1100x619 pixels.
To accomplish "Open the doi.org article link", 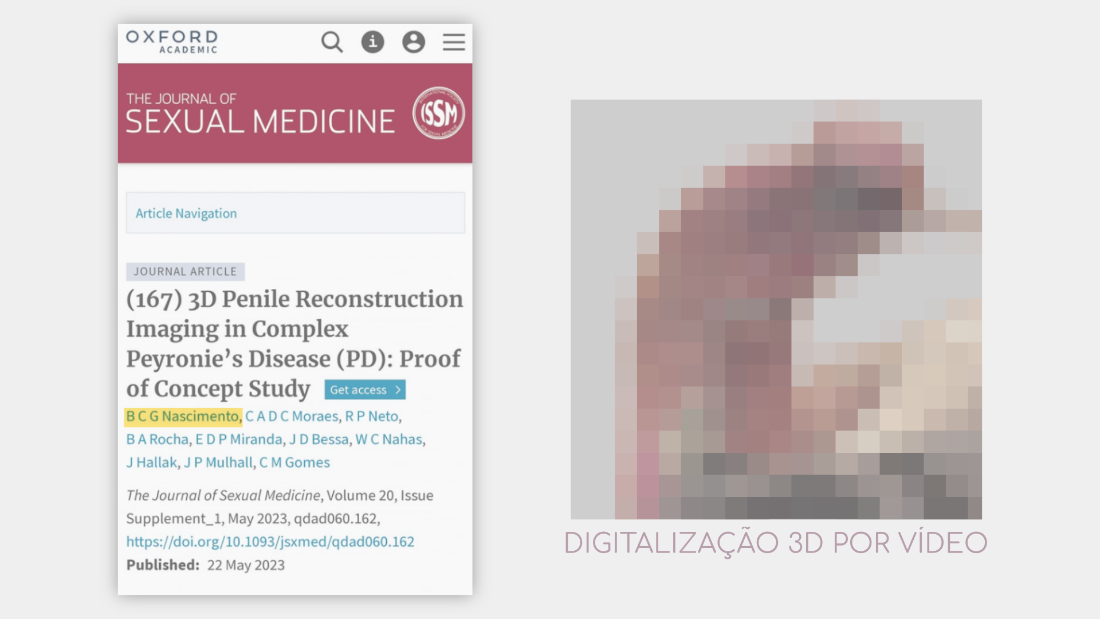I will 270,542.
